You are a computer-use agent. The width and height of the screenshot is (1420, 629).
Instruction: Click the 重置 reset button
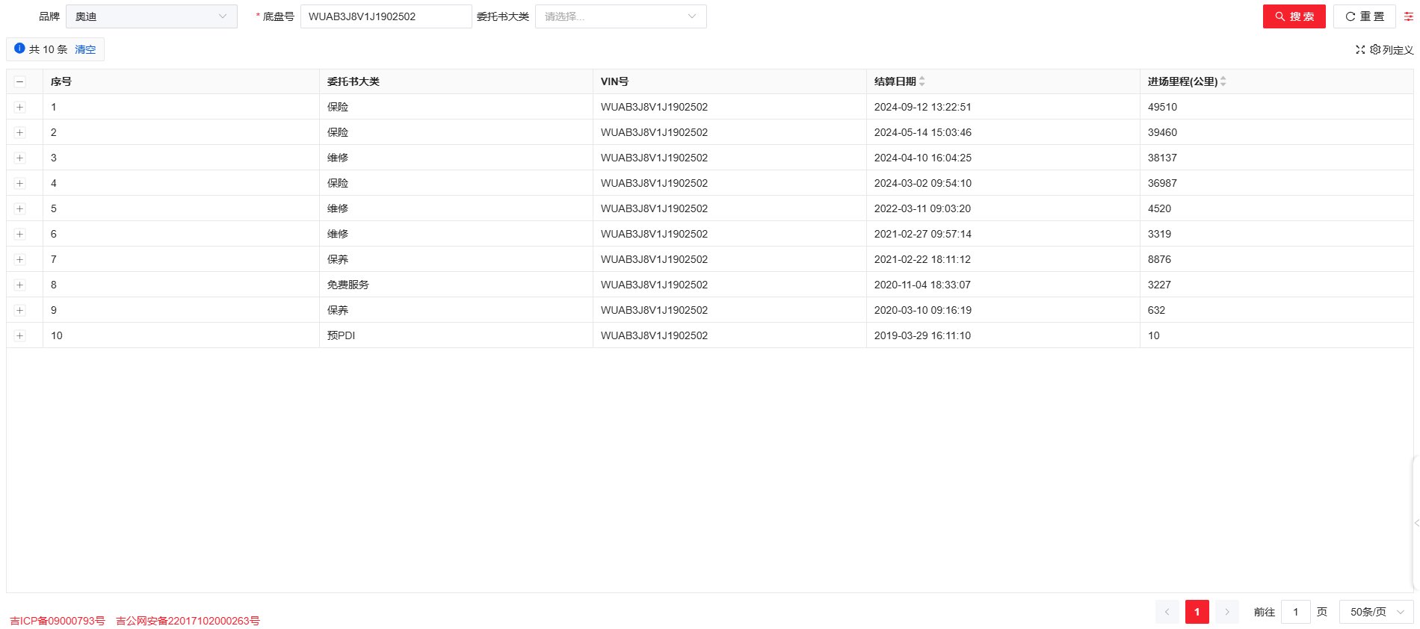[x=1364, y=16]
